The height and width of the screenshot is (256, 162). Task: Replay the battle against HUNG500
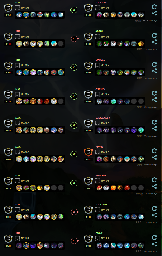coord(154,180)
